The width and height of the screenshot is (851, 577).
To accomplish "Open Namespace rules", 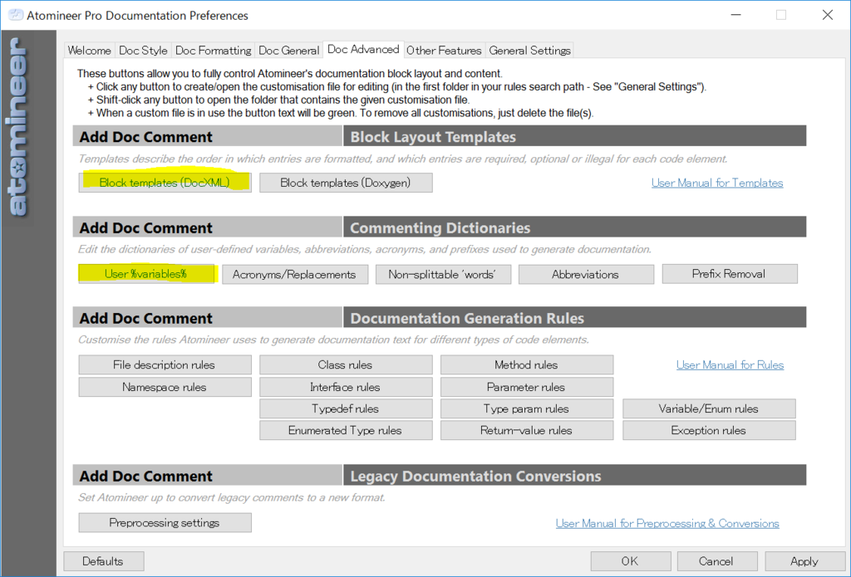I will click(165, 387).
